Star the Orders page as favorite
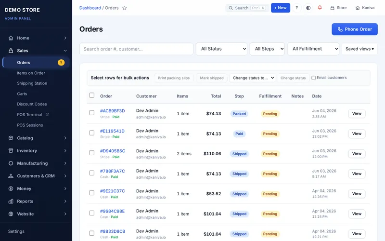 click(125, 8)
